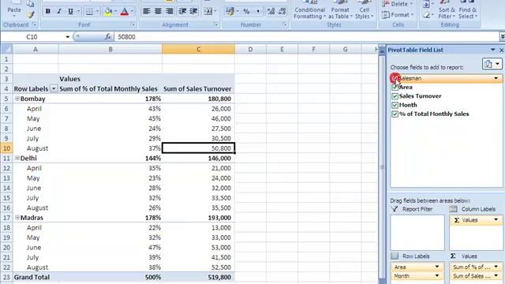Image resolution: width=505 pixels, height=284 pixels.
Task: Toggle the Salesman field checkbox
Action: pyautogui.click(x=395, y=78)
